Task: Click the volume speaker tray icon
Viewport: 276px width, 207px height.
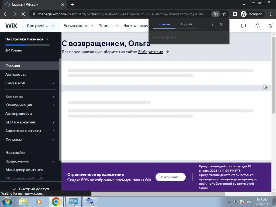Action: [249, 202]
